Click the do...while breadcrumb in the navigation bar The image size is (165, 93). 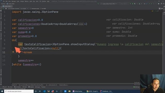coord(52,85)
